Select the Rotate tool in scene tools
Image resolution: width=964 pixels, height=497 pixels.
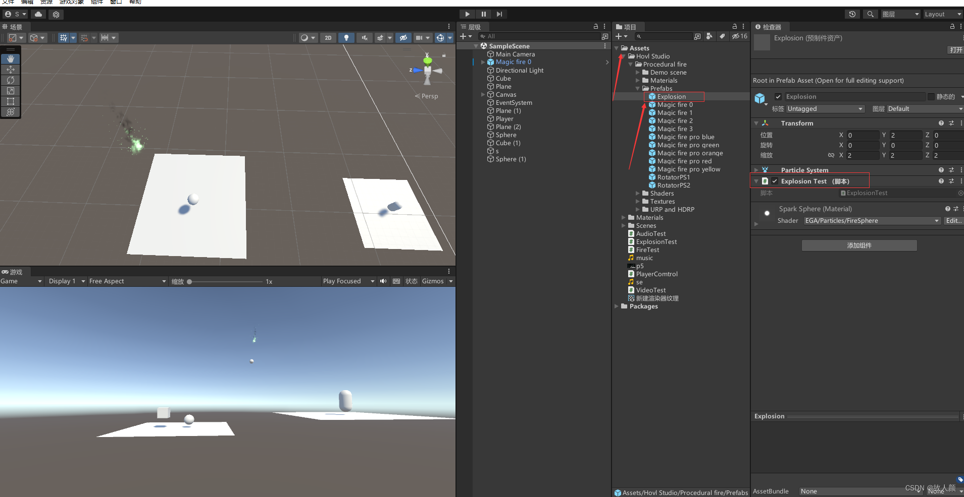pyautogui.click(x=10, y=80)
